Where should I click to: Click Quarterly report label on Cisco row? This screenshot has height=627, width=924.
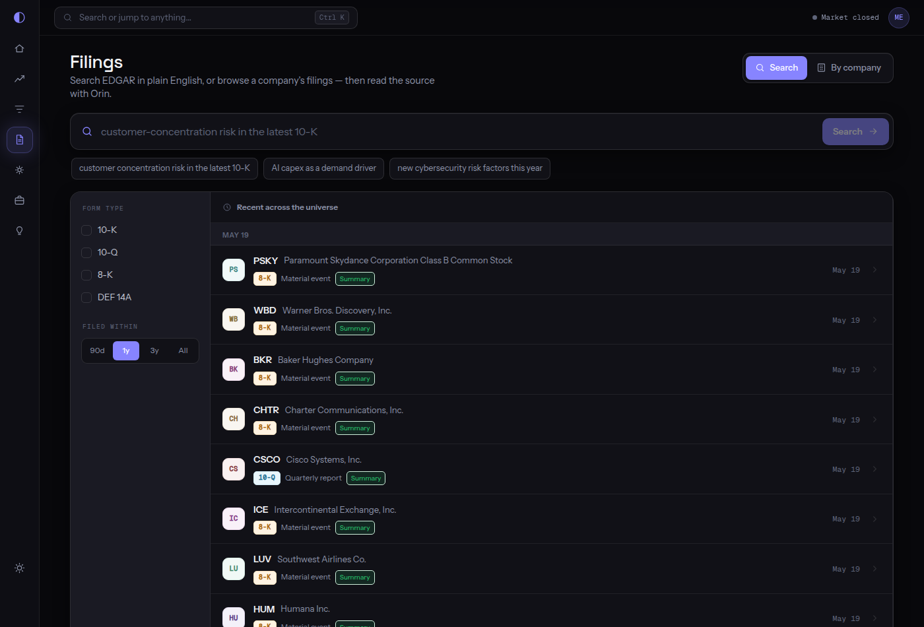tap(313, 478)
